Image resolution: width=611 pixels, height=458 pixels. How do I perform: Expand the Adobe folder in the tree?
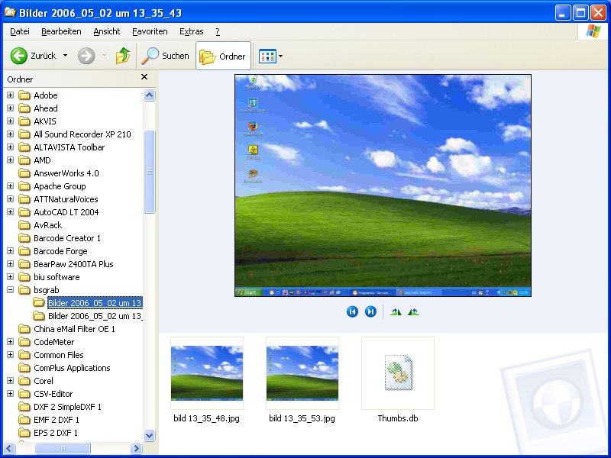(x=11, y=95)
